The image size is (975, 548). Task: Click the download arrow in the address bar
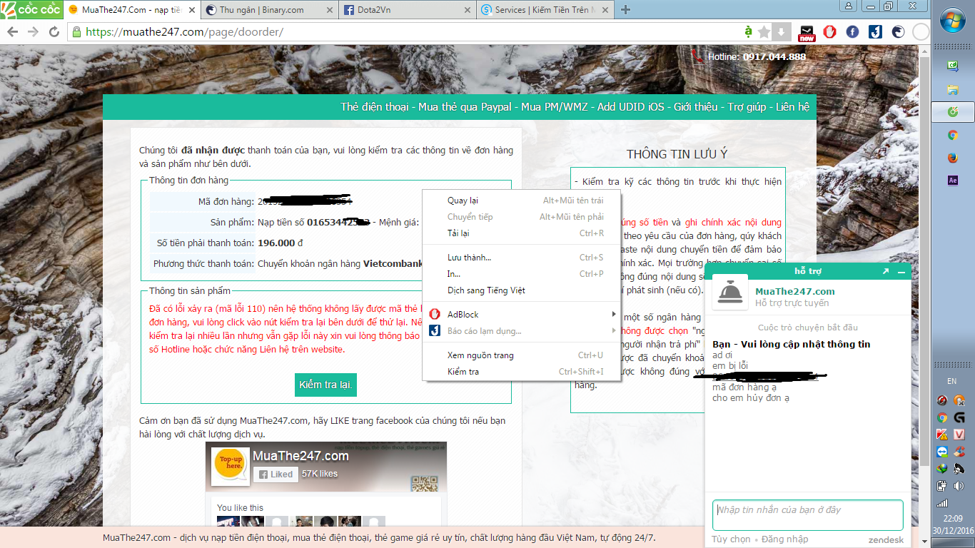pos(782,32)
